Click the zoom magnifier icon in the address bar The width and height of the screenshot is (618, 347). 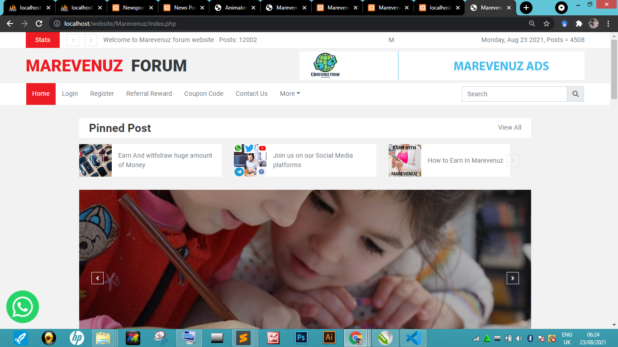coord(532,23)
